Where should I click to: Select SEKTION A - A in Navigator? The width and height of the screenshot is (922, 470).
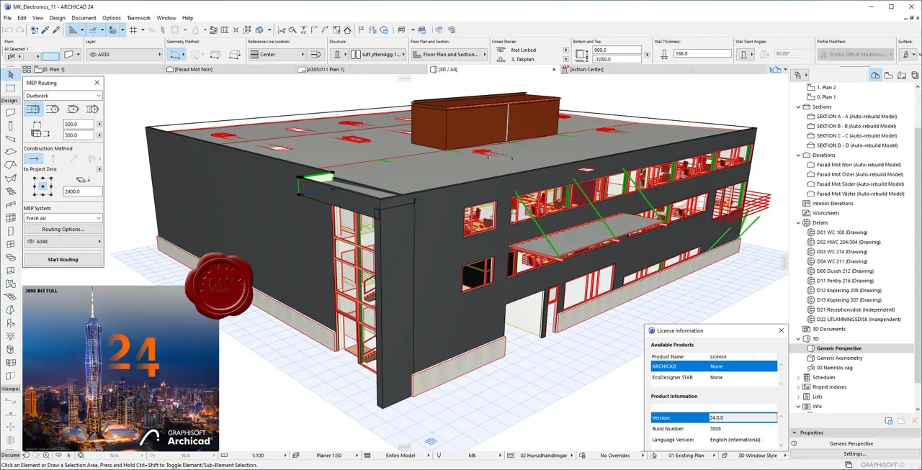click(x=856, y=116)
